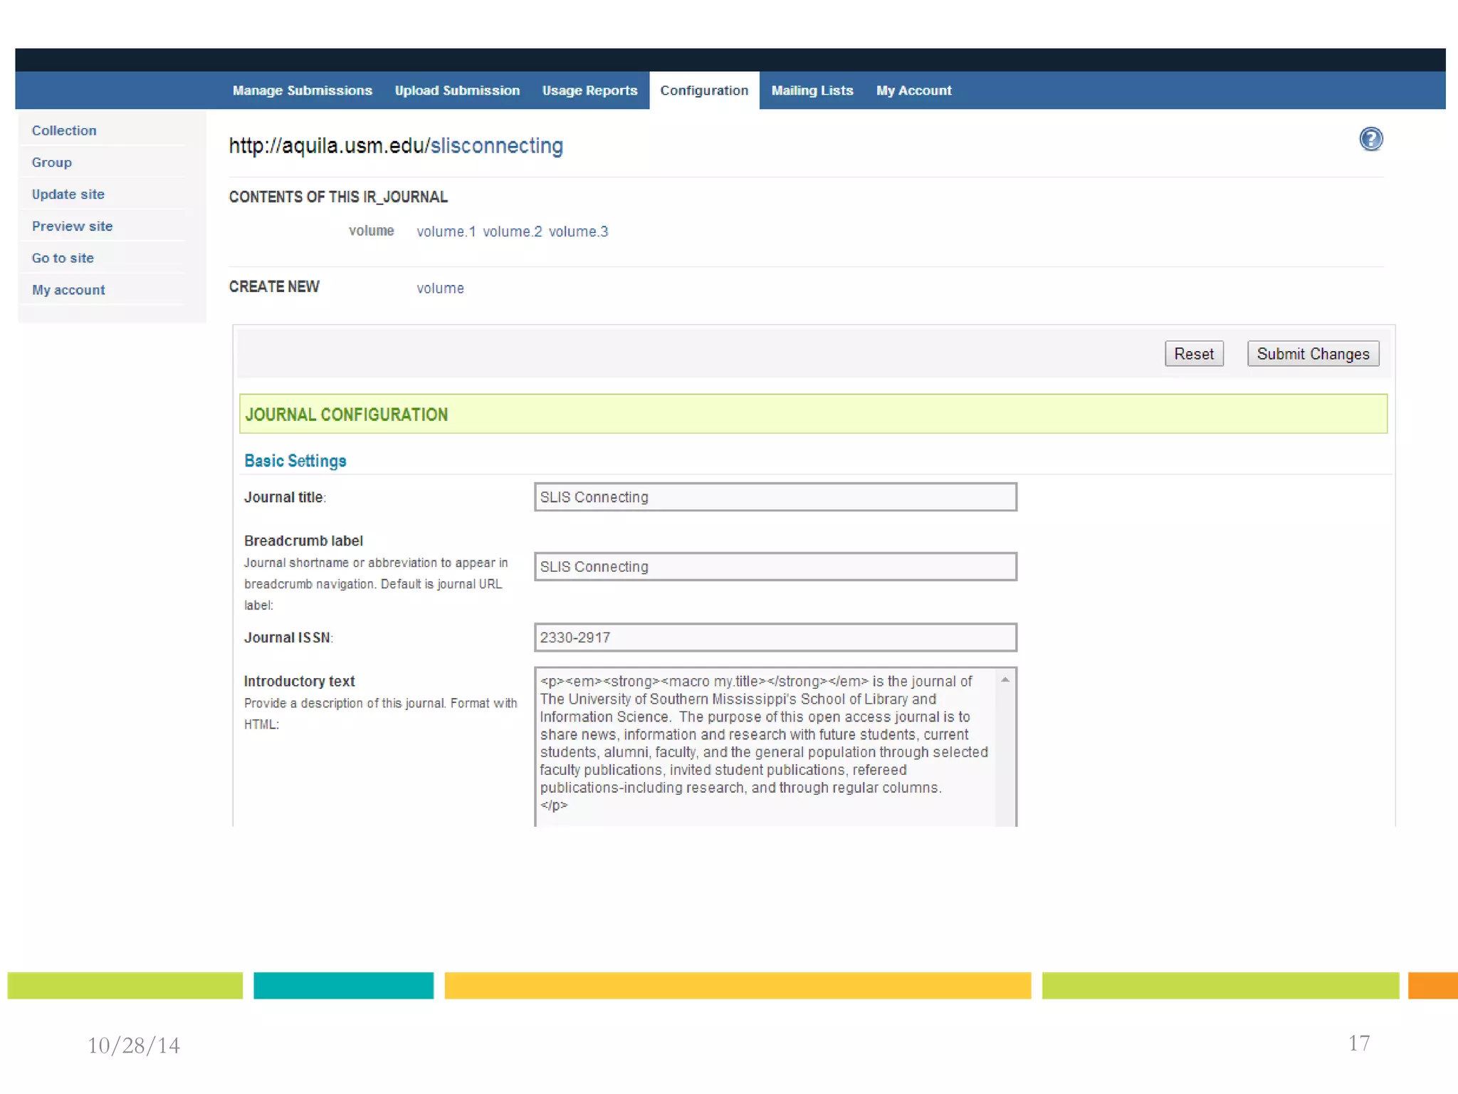Image resolution: width=1458 pixels, height=1094 pixels.
Task: Open the Group sidebar link
Action: coord(51,162)
